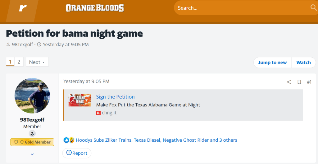Open the Sign the Petition link
The image size is (318, 164).
115,97
